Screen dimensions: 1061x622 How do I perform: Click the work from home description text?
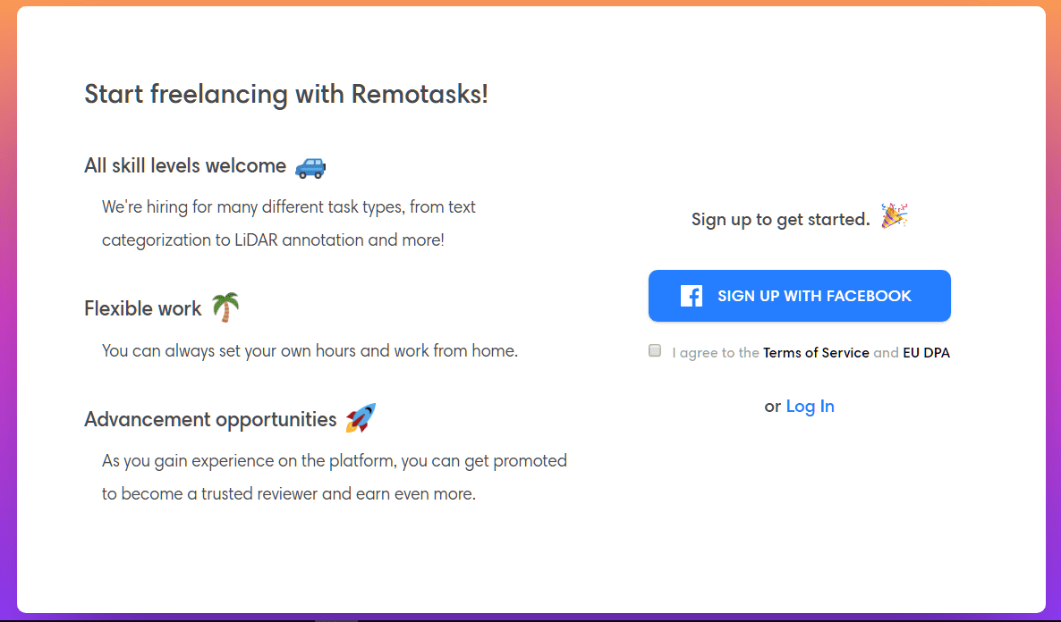pos(309,350)
